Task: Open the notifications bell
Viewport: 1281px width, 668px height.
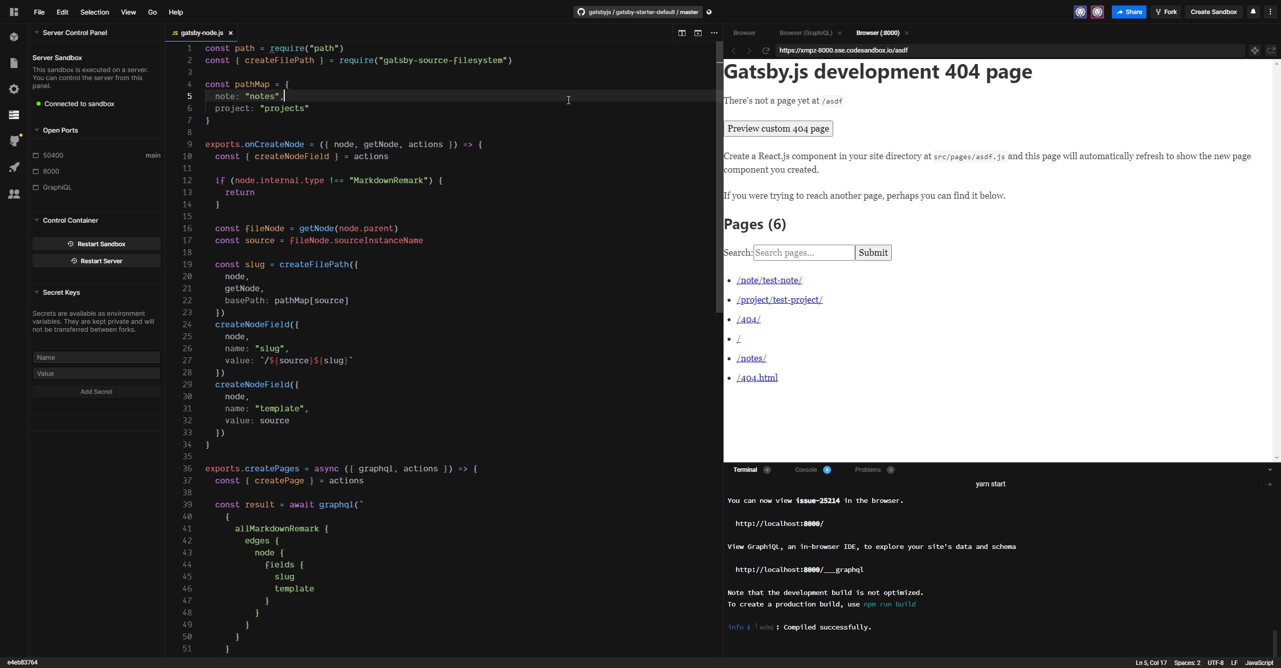Action: (1253, 12)
